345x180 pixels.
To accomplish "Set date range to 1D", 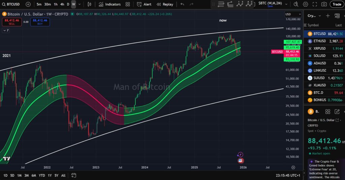I will pyautogui.click(x=5, y=175).
